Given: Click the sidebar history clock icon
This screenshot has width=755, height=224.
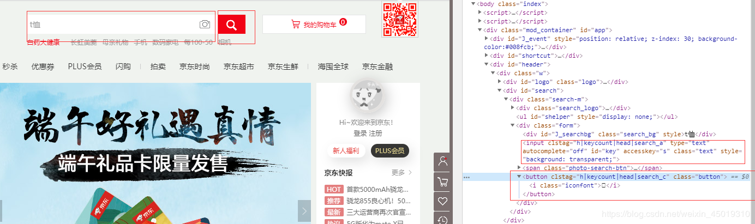Looking at the screenshot, I should pos(442,219).
